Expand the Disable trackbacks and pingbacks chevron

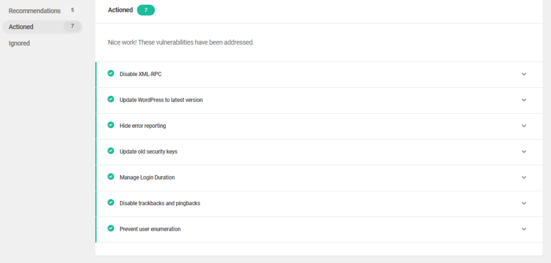pyautogui.click(x=524, y=203)
